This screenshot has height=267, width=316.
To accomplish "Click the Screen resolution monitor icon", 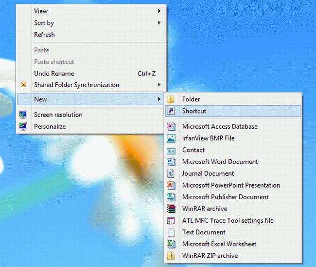I will click(23, 114).
